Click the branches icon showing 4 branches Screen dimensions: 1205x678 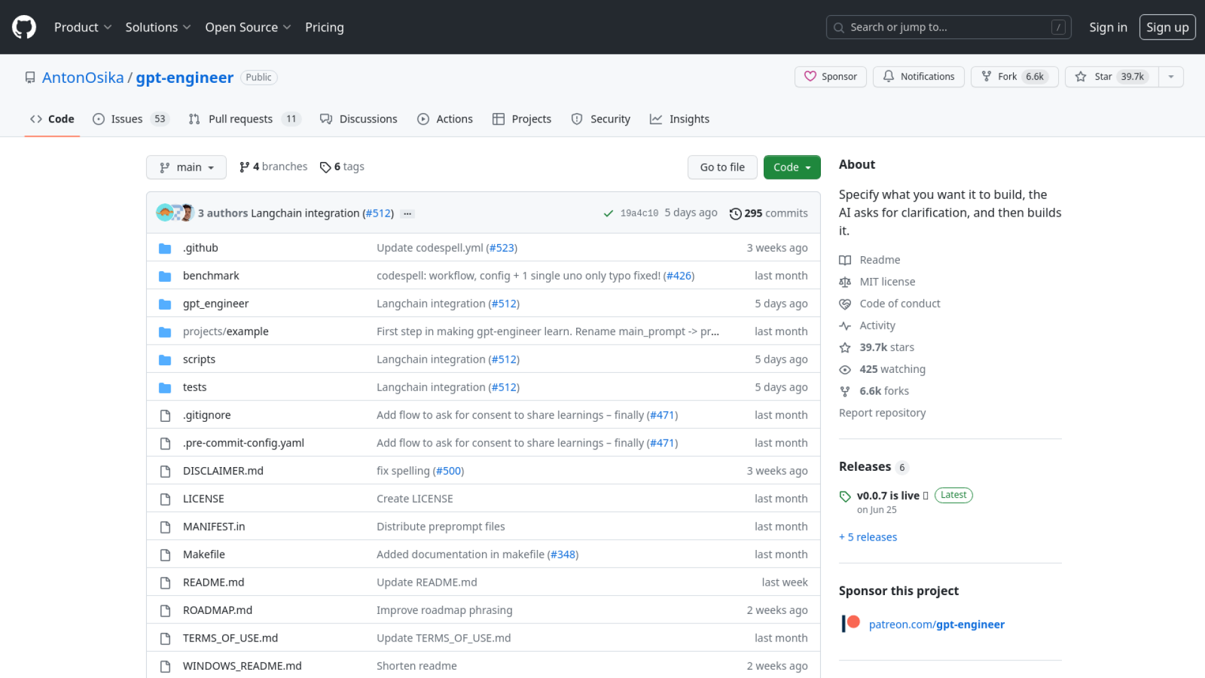tap(245, 167)
